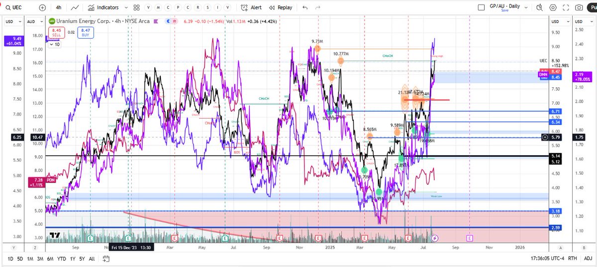
Task: Toggle the A auto-scale button
Action: pyautogui.click(x=560, y=247)
